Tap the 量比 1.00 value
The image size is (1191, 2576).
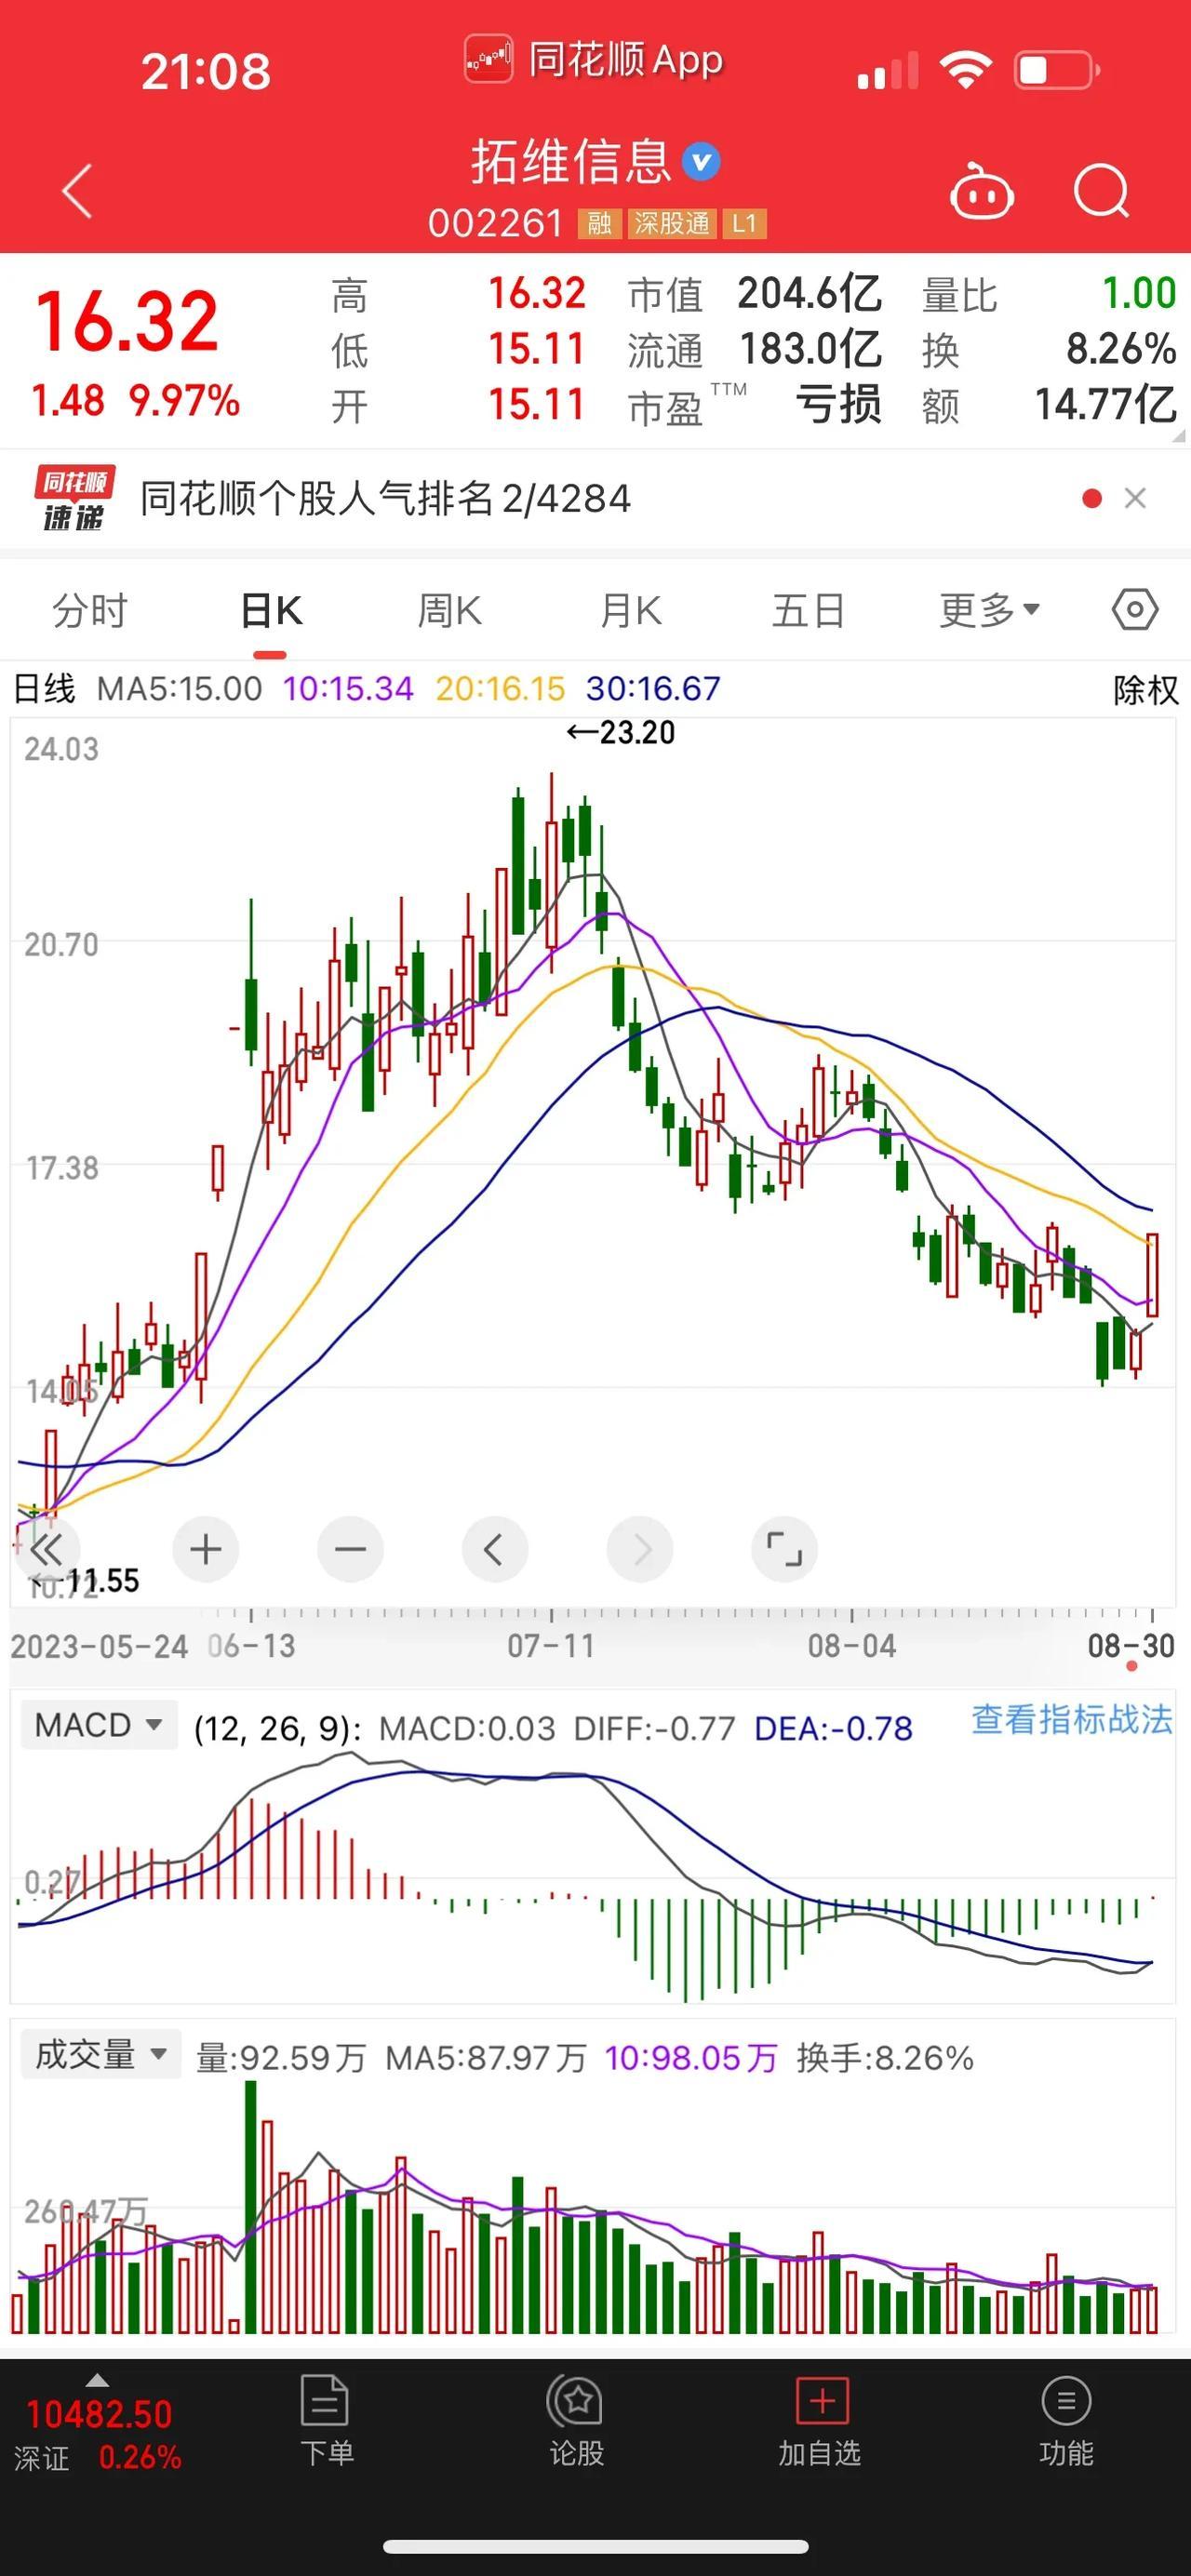(1138, 294)
